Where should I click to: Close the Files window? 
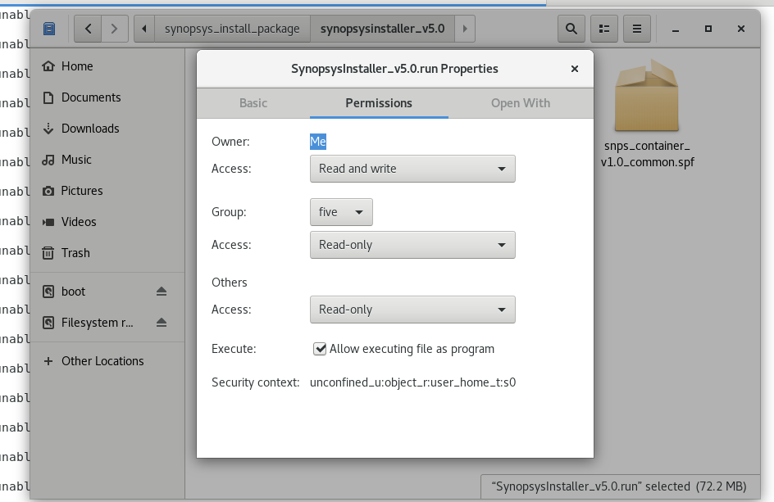741,29
